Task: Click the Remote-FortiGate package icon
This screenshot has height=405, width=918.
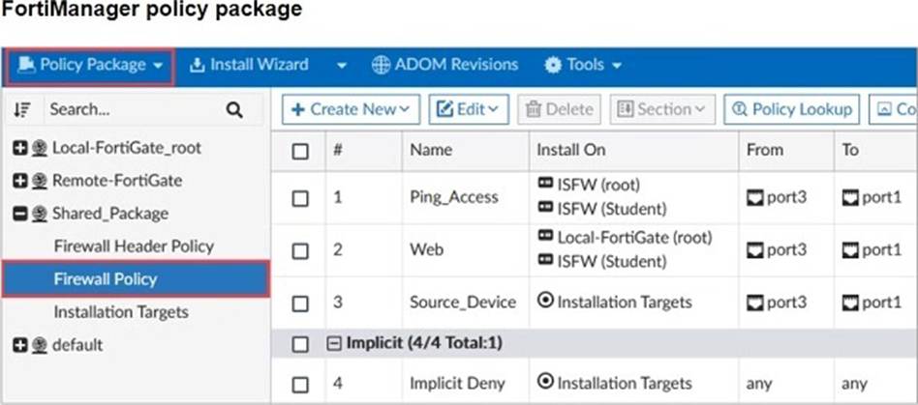Action: tap(40, 181)
